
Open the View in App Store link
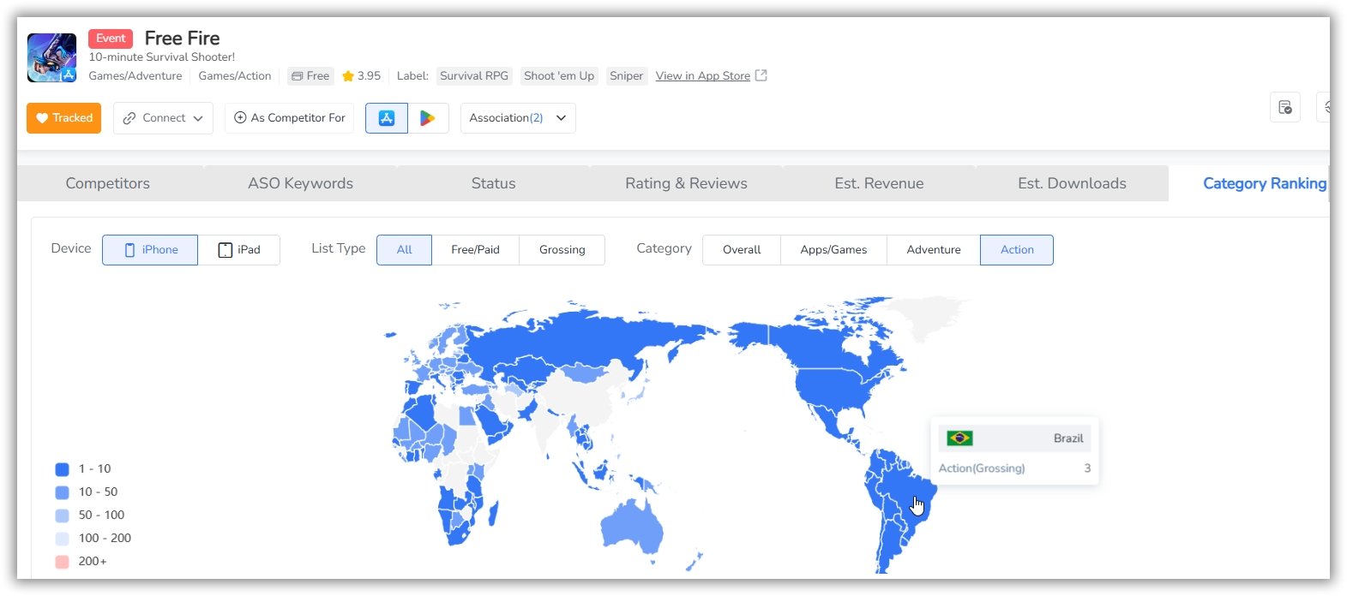click(703, 76)
